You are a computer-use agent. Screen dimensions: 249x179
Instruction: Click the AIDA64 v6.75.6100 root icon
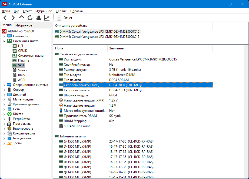4,31
